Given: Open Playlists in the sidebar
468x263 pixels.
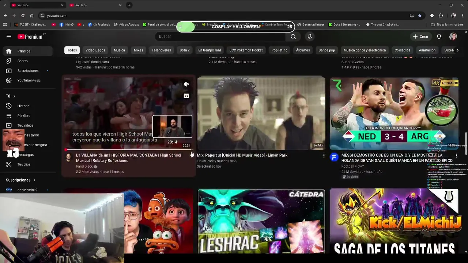Looking at the screenshot, I should pyautogui.click(x=29, y=116).
